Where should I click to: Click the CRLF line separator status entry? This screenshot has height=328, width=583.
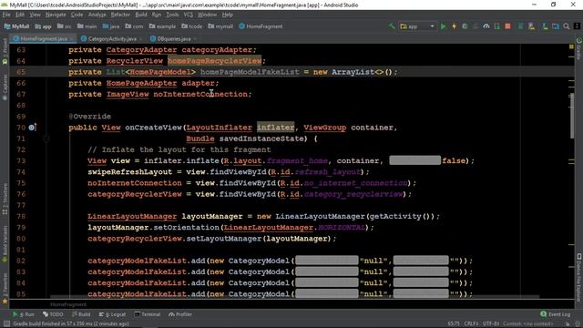point(471,324)
